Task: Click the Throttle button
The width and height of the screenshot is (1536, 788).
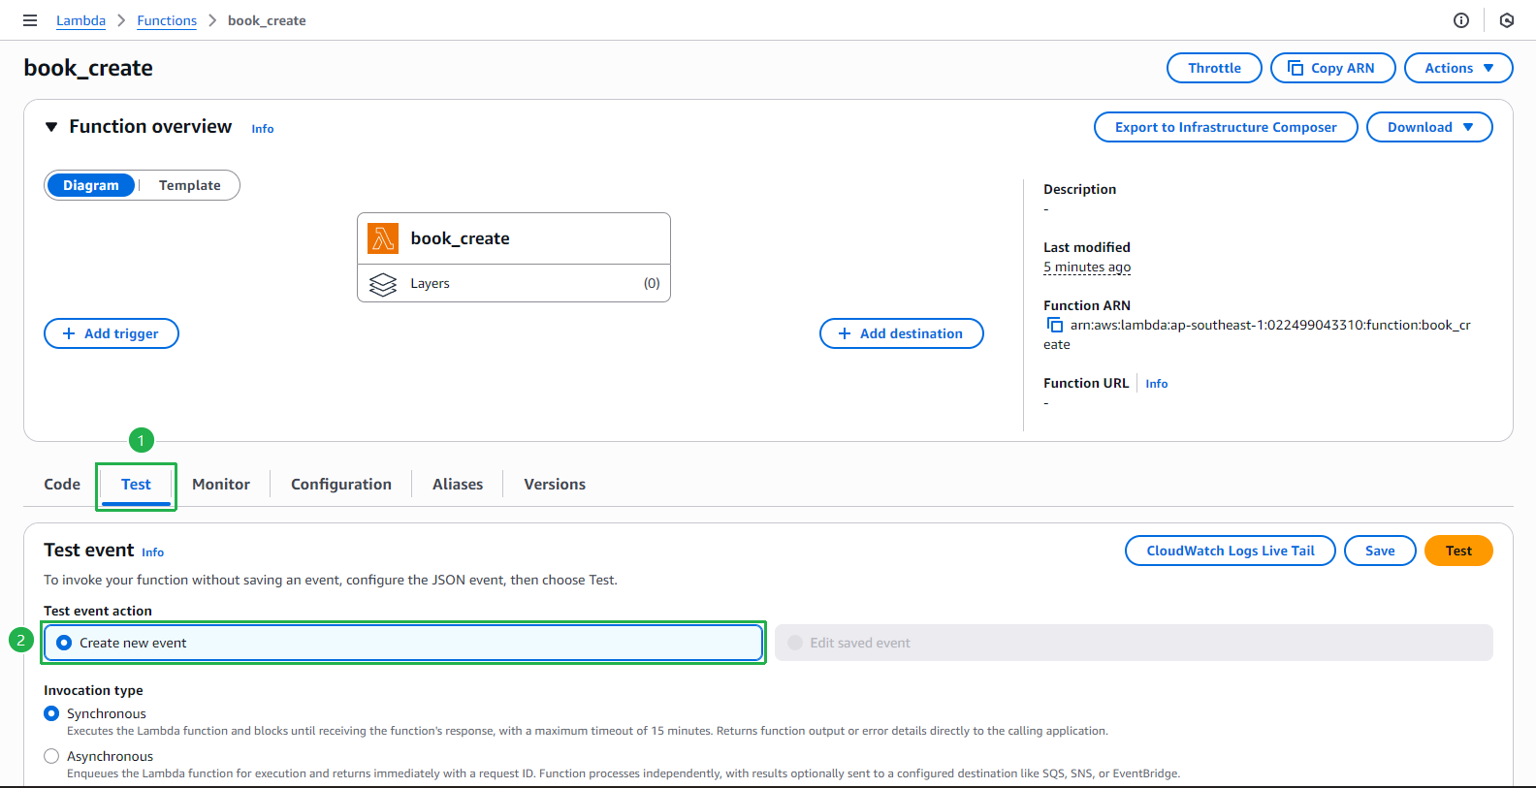Action: pyautogui.click(x=1214, y=68)
